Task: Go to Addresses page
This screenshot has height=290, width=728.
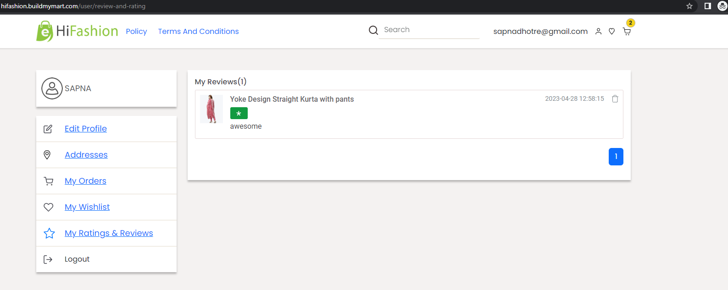Action: (x=86, y=155)
